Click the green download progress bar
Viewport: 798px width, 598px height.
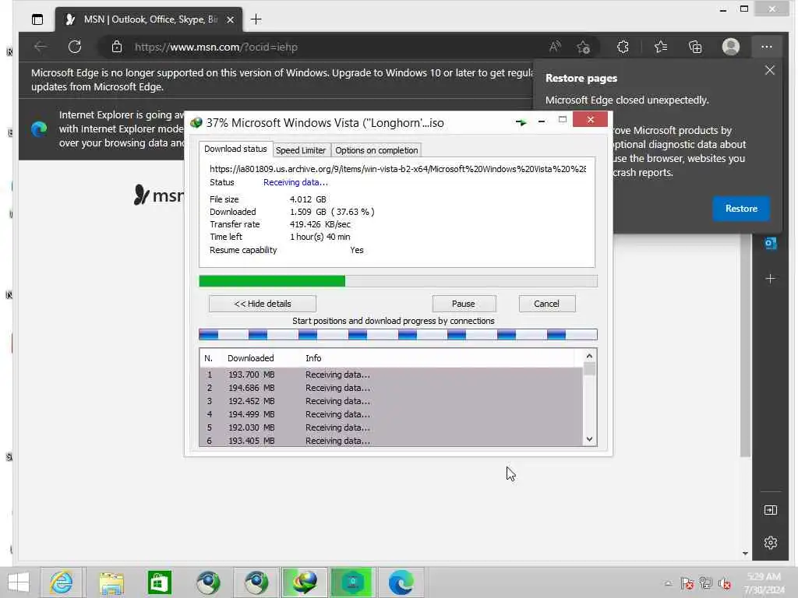click(398, 280)
